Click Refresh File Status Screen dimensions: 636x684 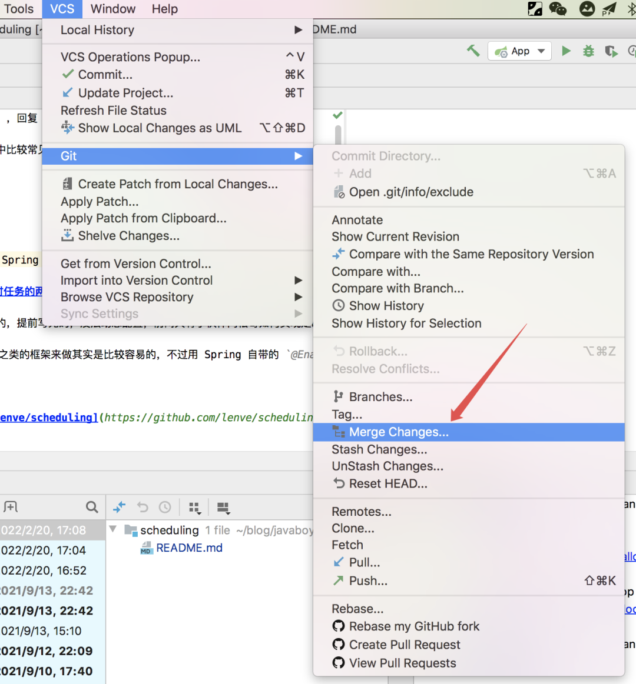[x=178, y=111]
